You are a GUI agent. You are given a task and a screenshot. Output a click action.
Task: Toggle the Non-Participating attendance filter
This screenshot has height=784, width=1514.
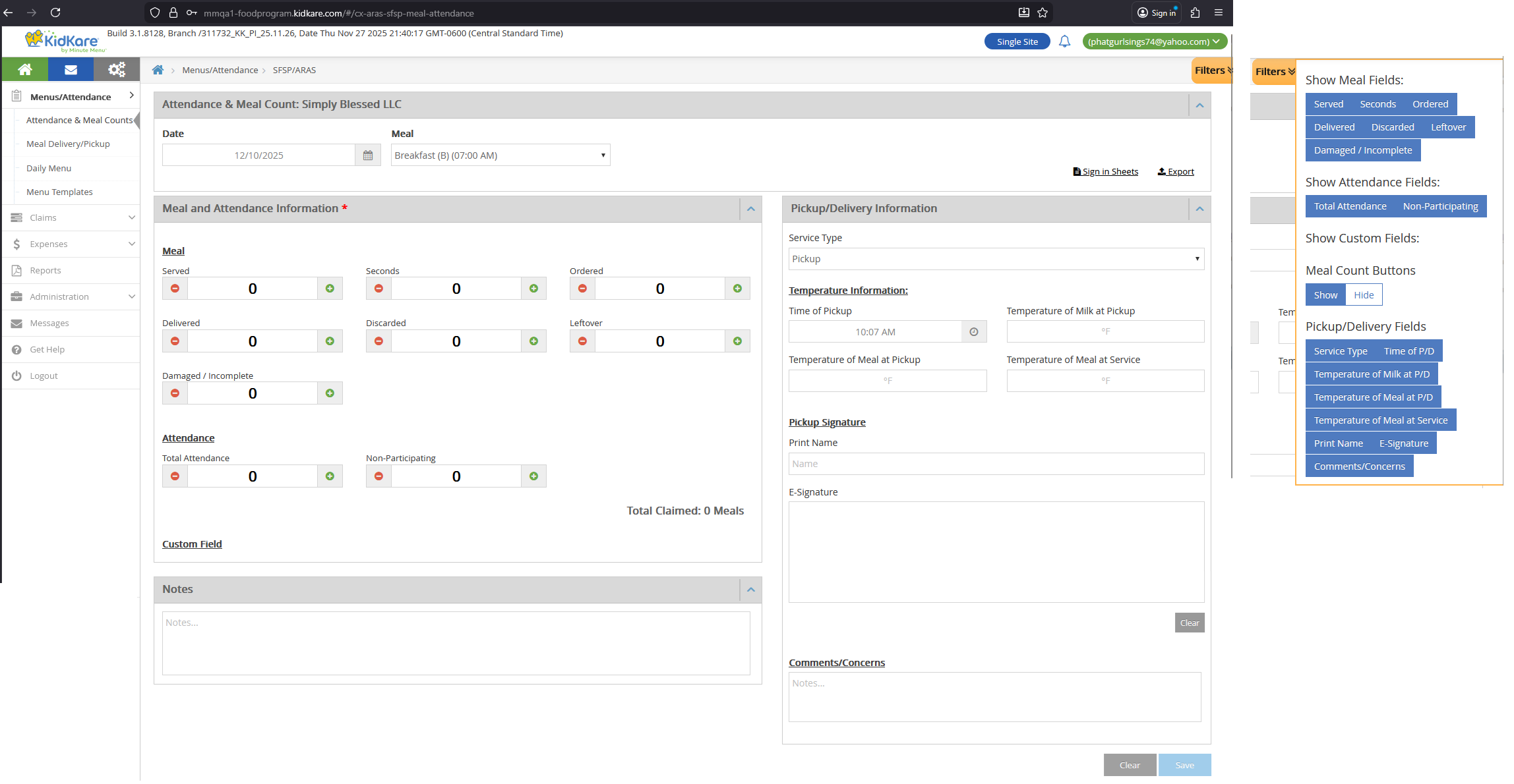tap(1440, 206)
